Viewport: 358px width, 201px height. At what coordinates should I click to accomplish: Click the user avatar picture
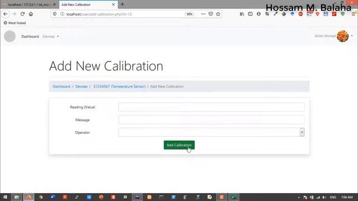coord(343,36)
